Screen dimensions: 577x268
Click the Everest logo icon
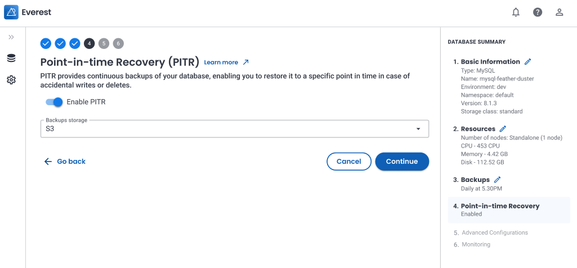(11, 12)
